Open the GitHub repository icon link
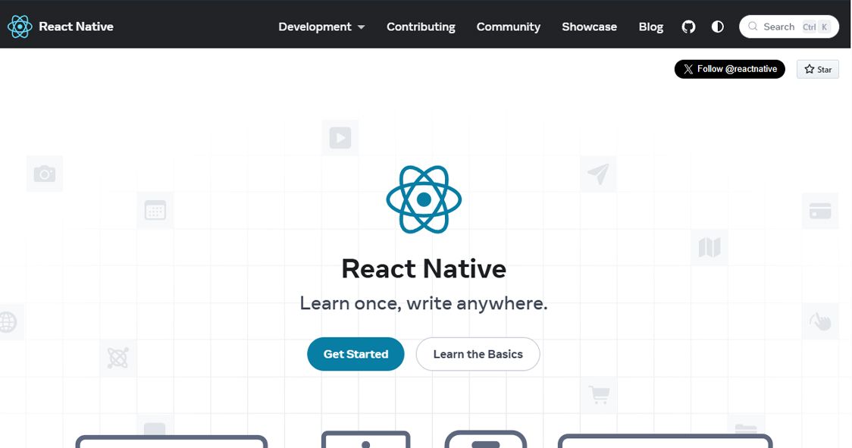 coord(688,27)
